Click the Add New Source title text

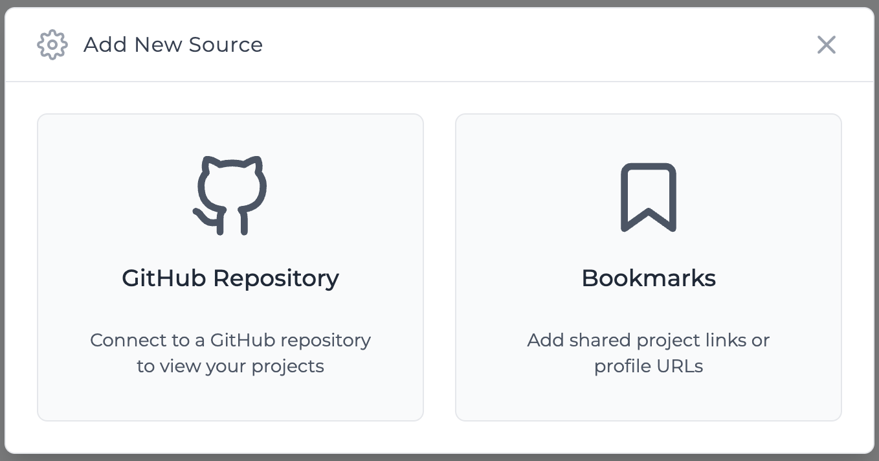click(173, 45)
